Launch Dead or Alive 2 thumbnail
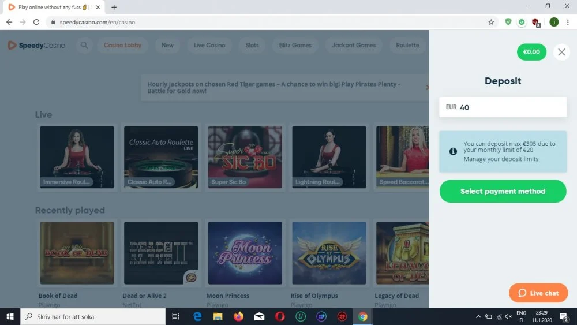The image size is (577, 325). click(x=161, y=253)
